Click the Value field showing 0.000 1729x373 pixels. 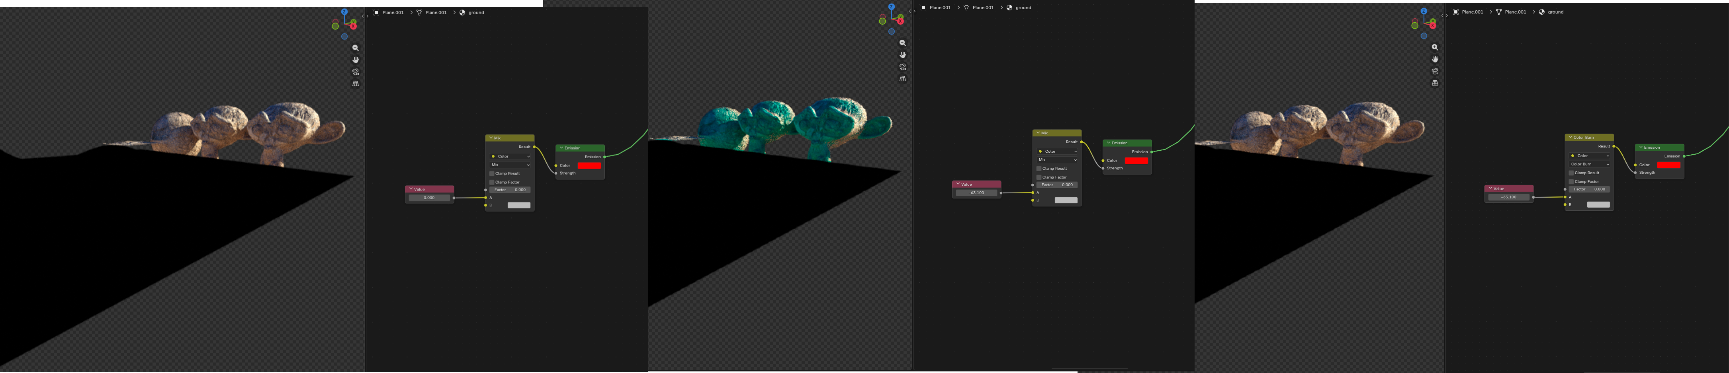(430, 198)
